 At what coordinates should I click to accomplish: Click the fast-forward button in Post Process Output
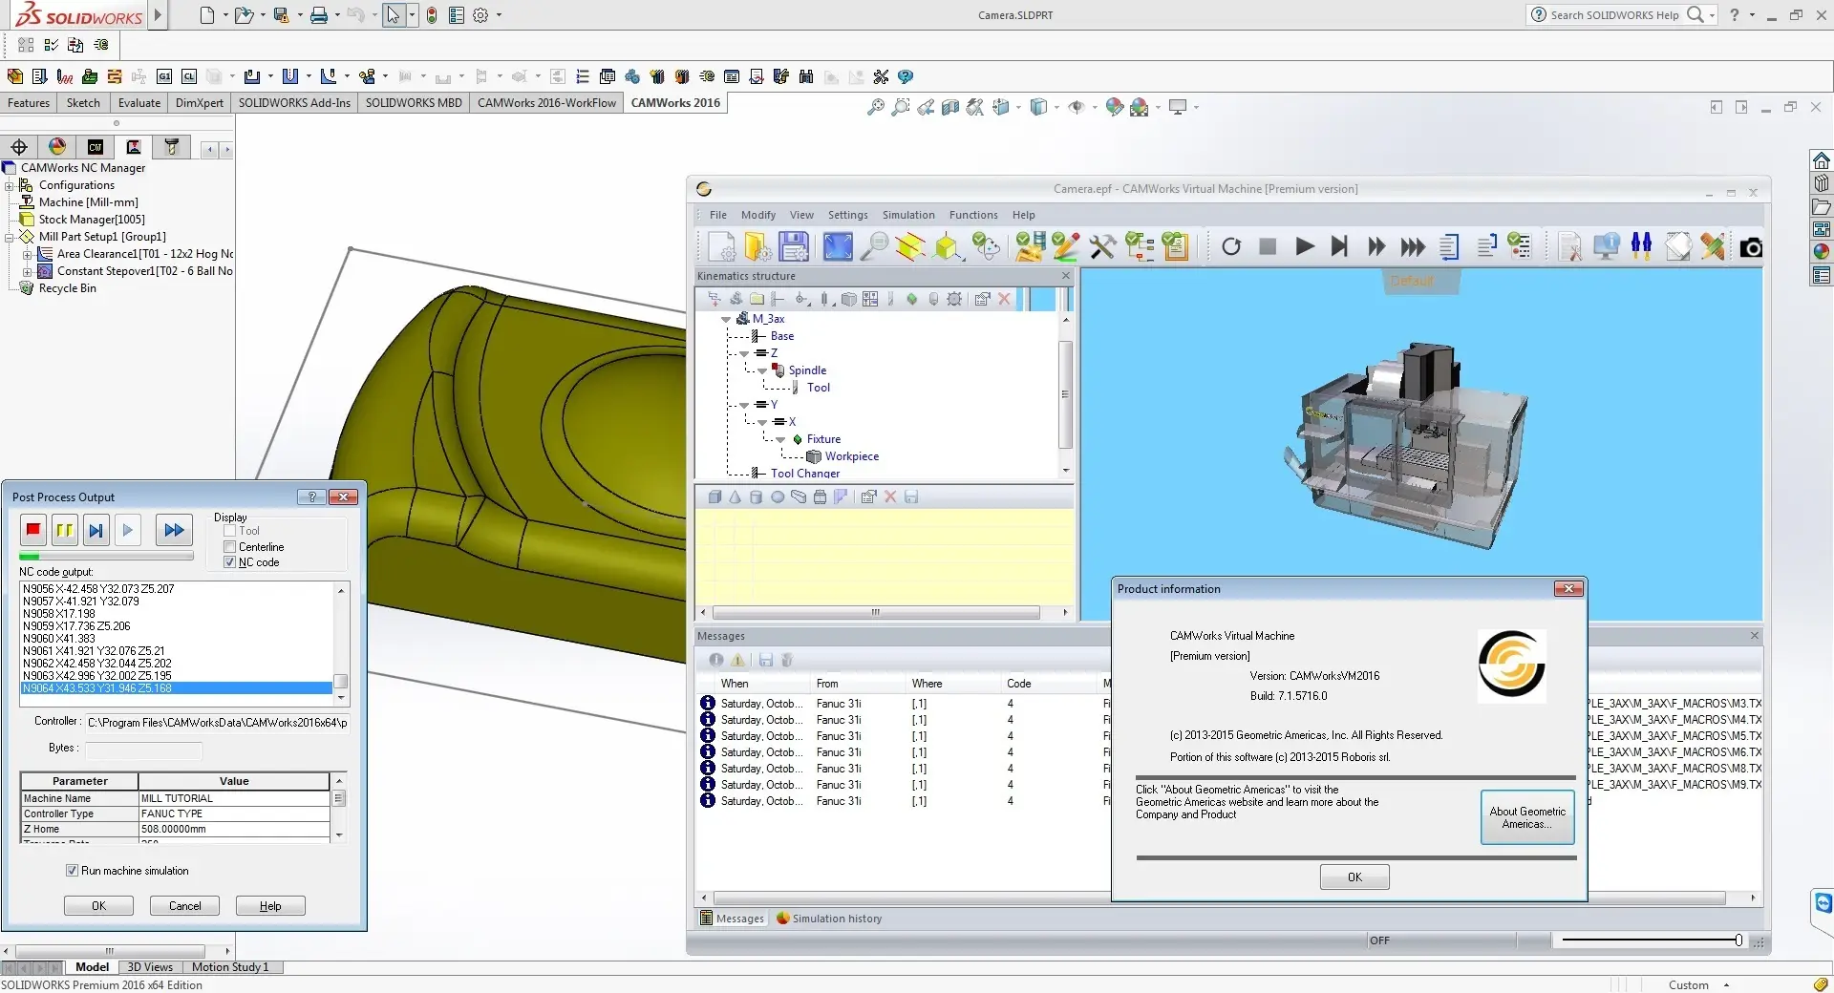click(174, 530)
